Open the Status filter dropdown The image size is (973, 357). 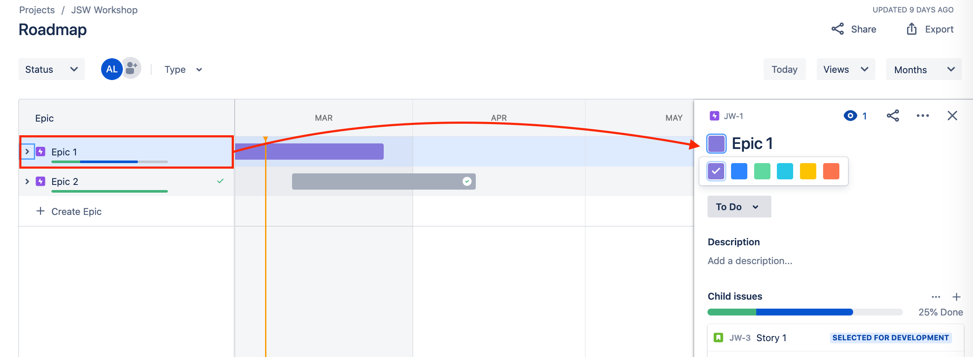pyautogui.click(x=51, y=69)
